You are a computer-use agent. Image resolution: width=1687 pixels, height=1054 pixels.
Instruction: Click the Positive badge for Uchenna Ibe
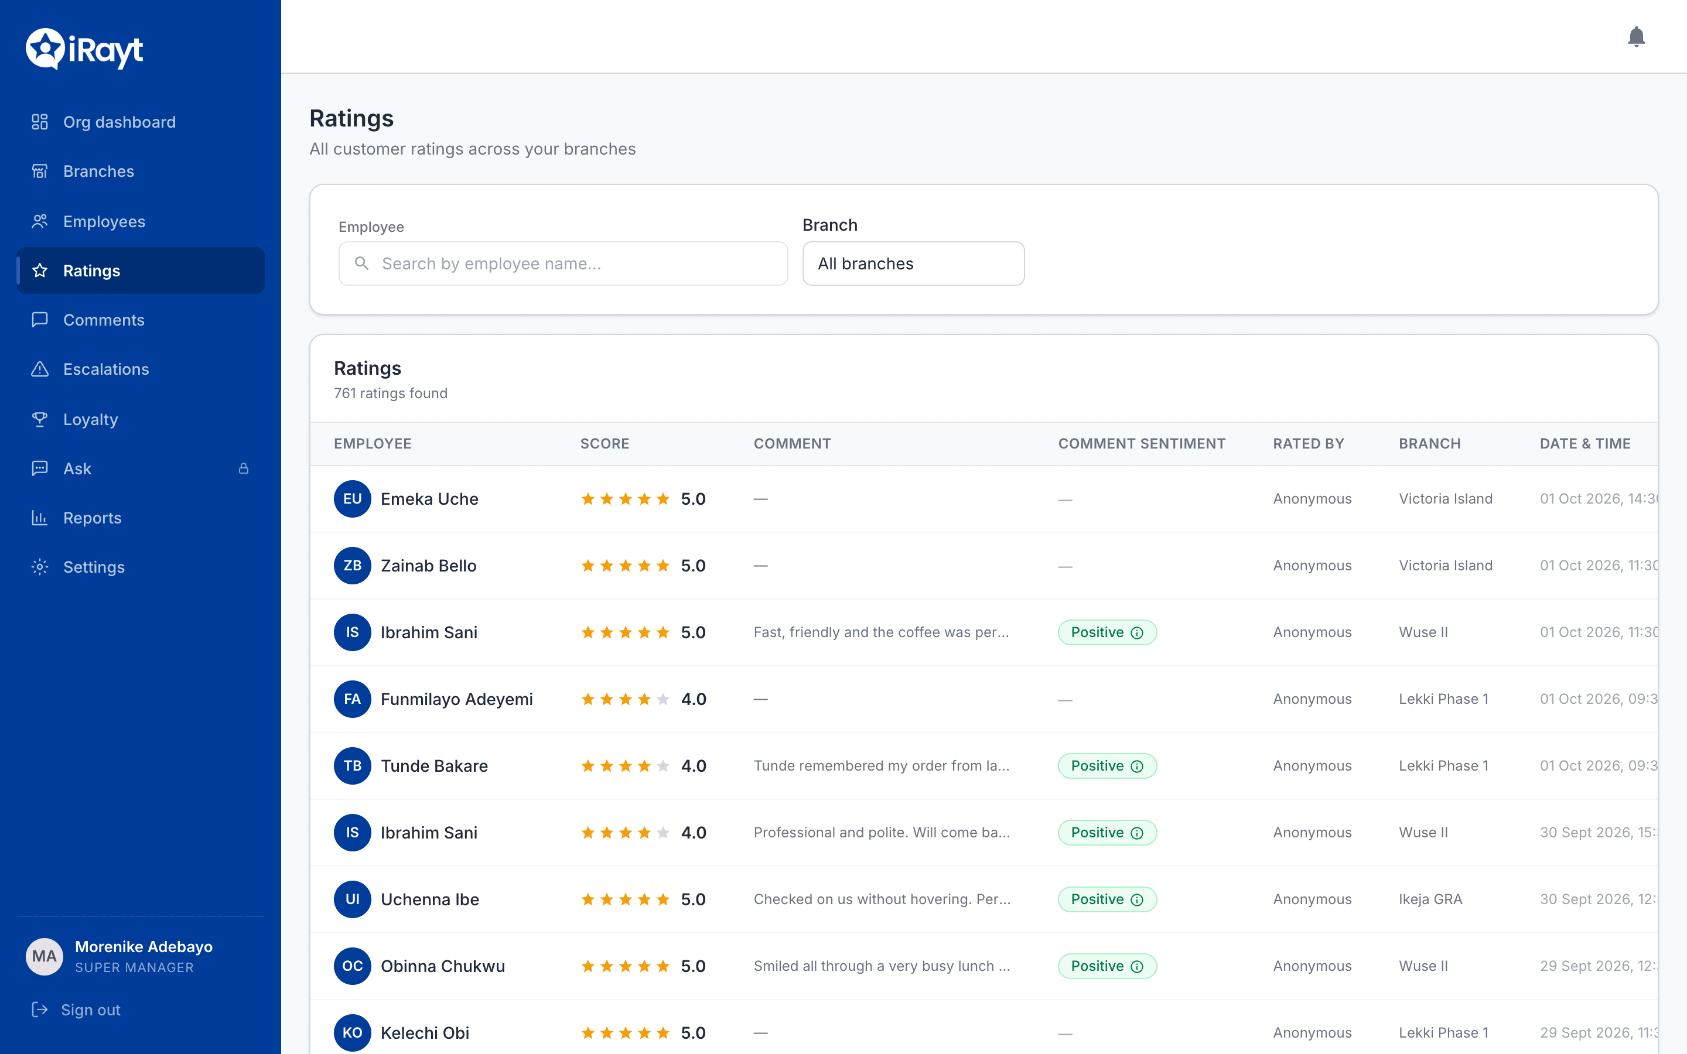(x=1107, y=900)
